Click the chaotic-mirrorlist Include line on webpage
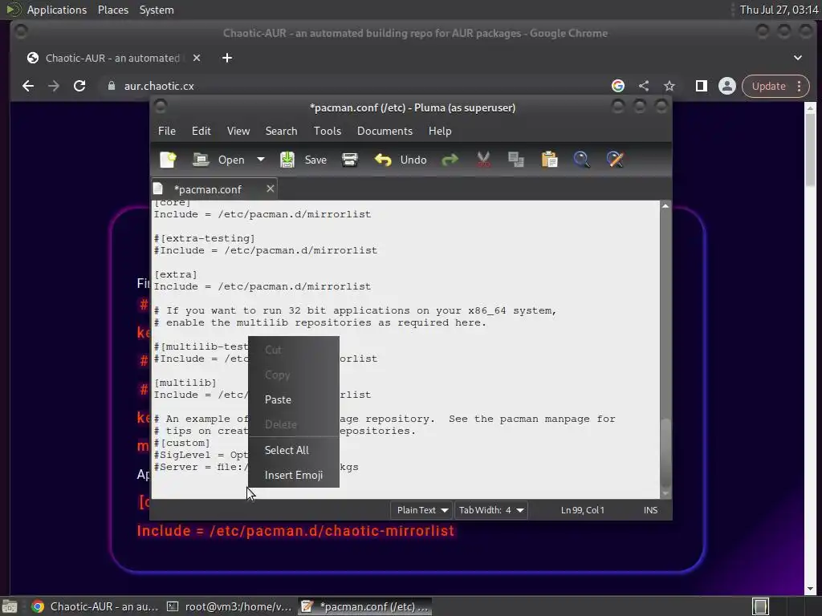The height and width of the screenshot is (616, 822). pyautogui.click(x=295, y=531)
